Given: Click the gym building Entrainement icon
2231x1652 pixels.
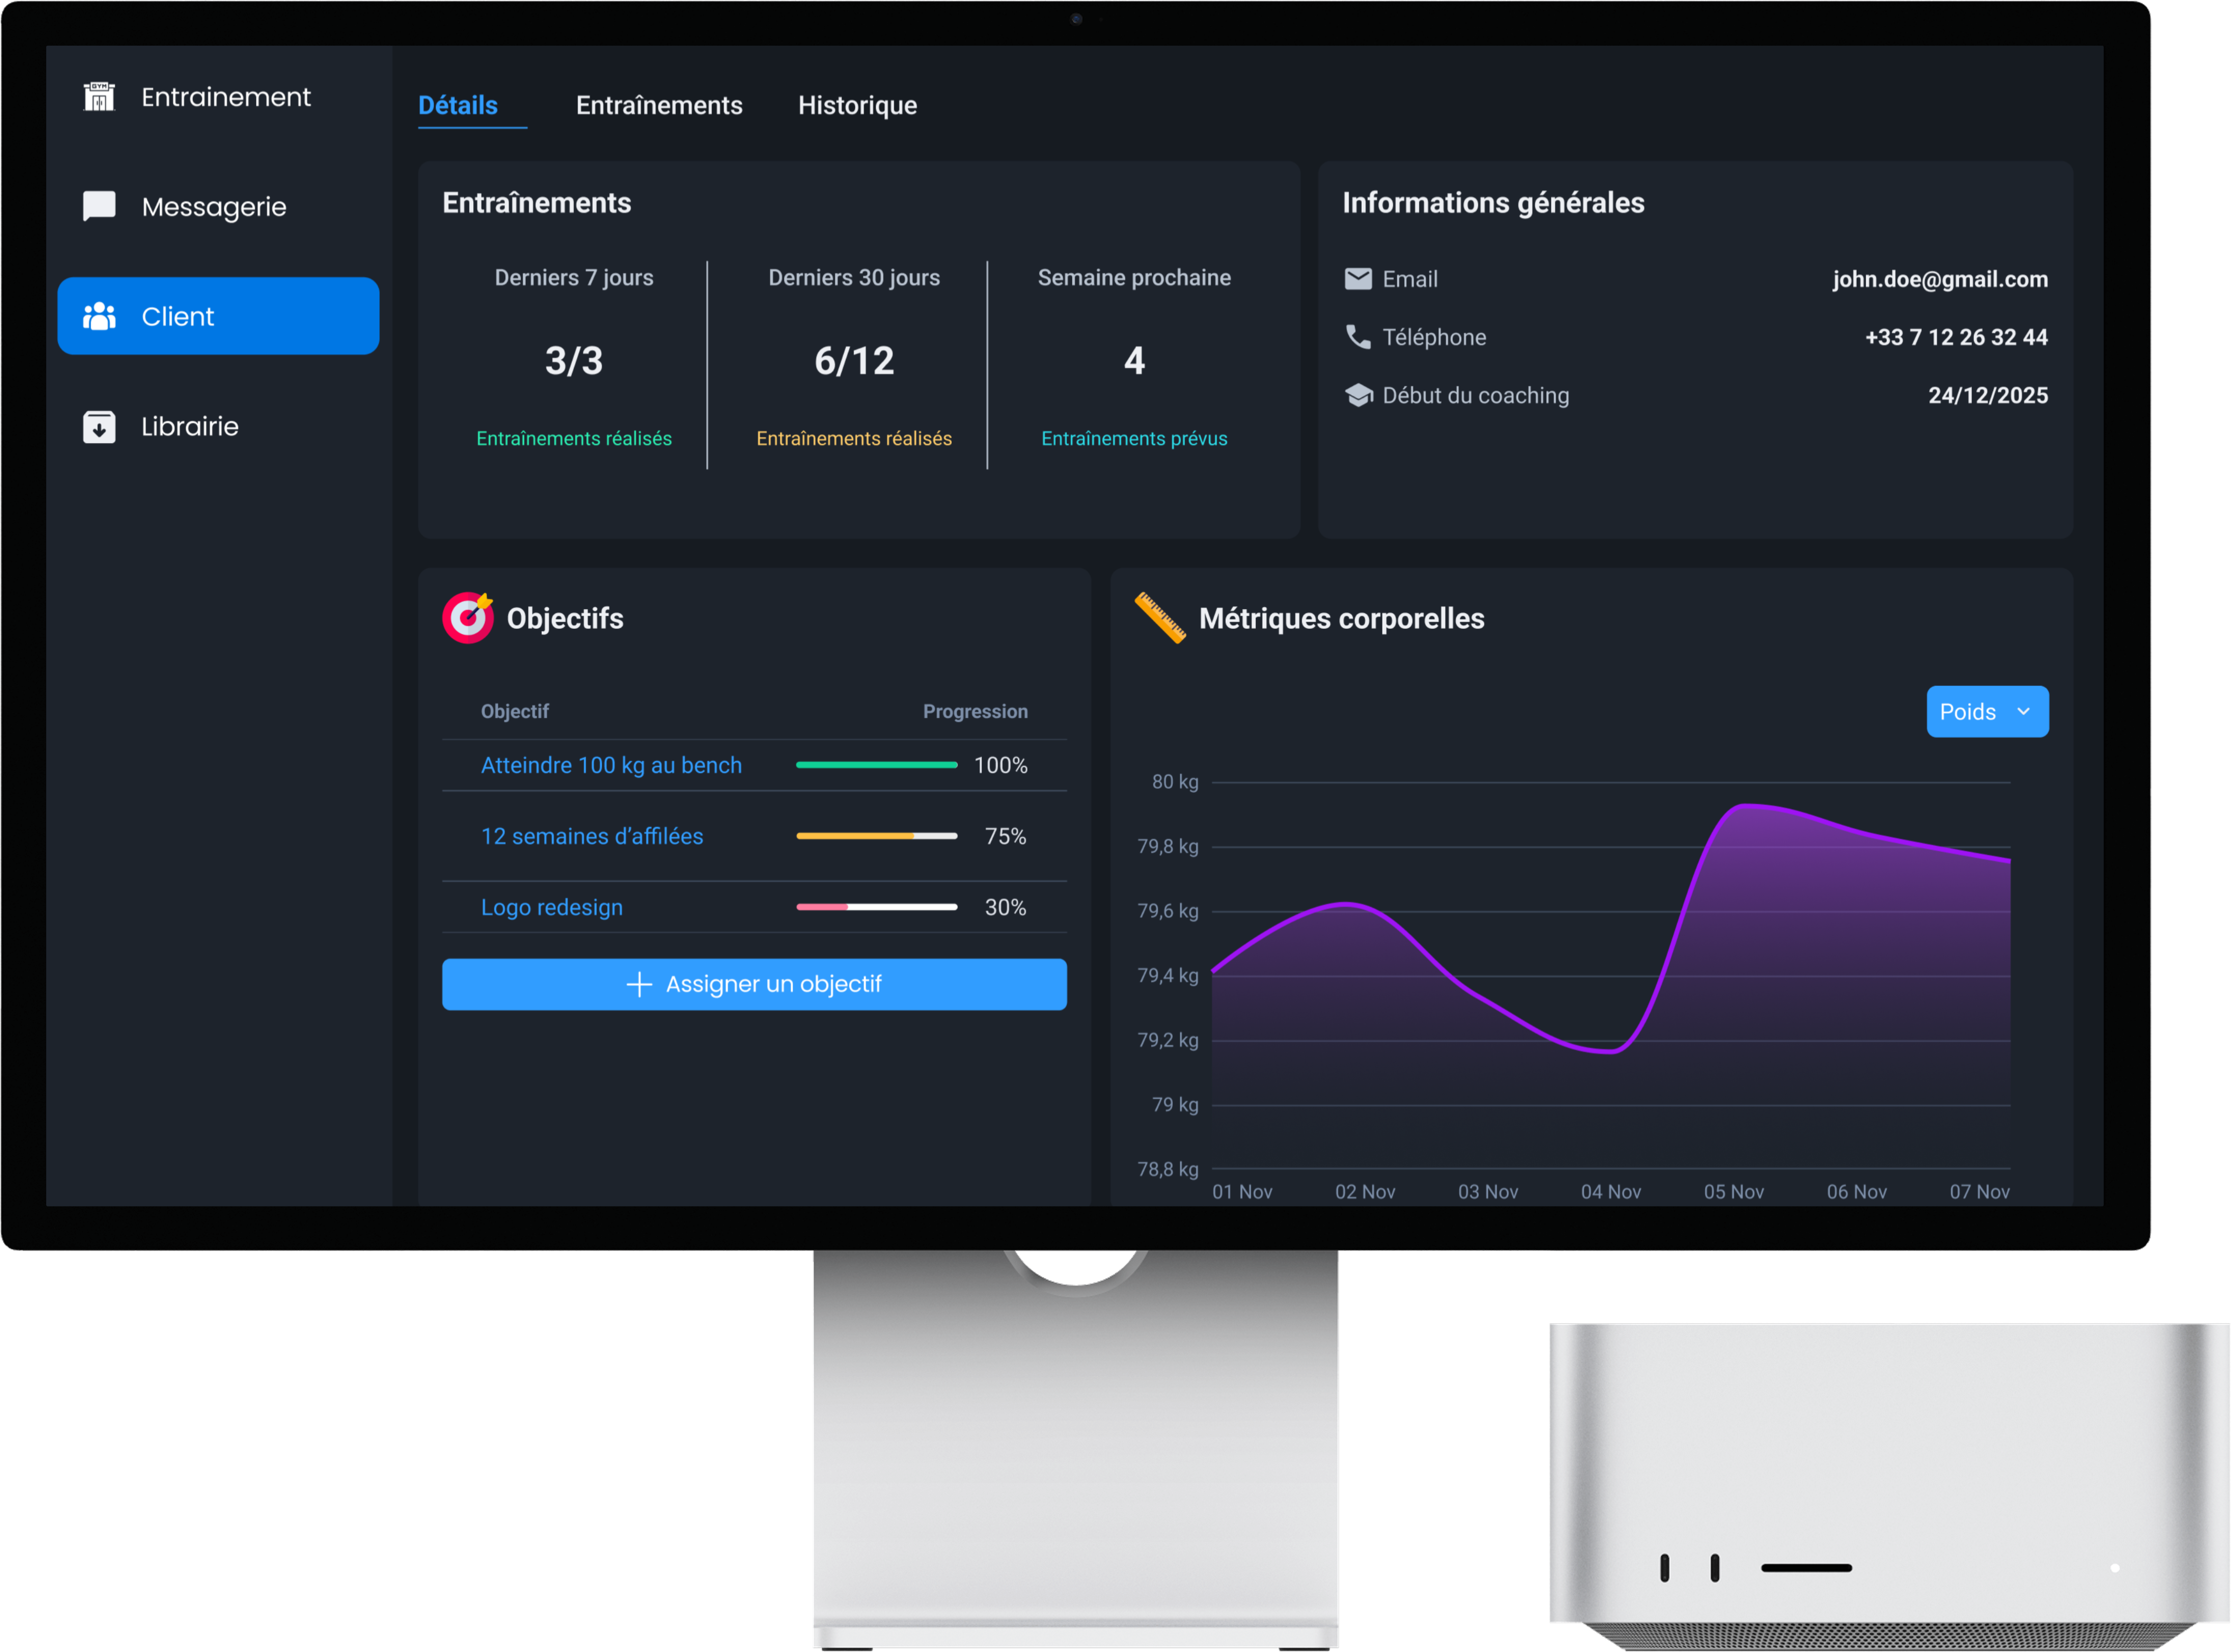Looking at the screenshot, I should point(99,97).
